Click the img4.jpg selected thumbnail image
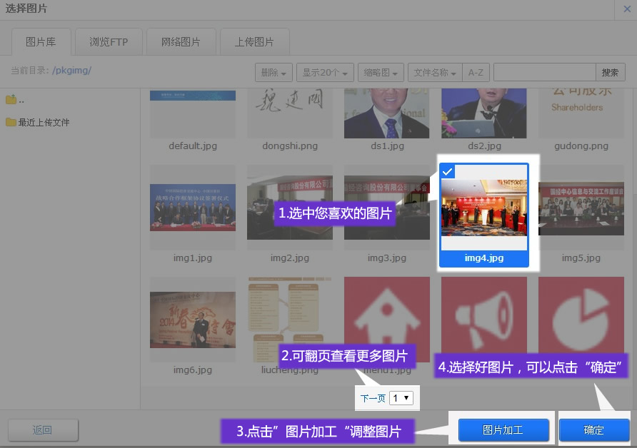Screen dimensions: 637x448 click(484, 208)
